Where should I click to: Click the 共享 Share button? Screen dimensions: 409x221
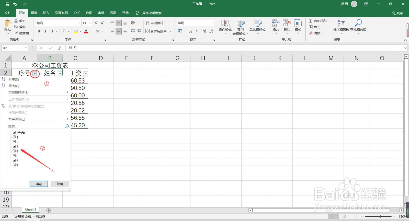(x=397, y=13)
